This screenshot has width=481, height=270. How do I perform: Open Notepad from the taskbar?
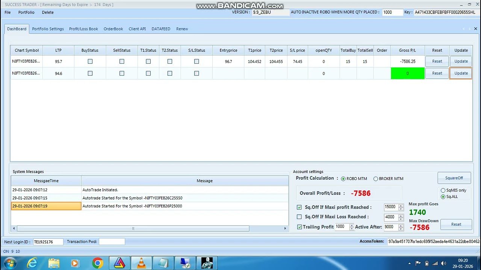[163, 262]
